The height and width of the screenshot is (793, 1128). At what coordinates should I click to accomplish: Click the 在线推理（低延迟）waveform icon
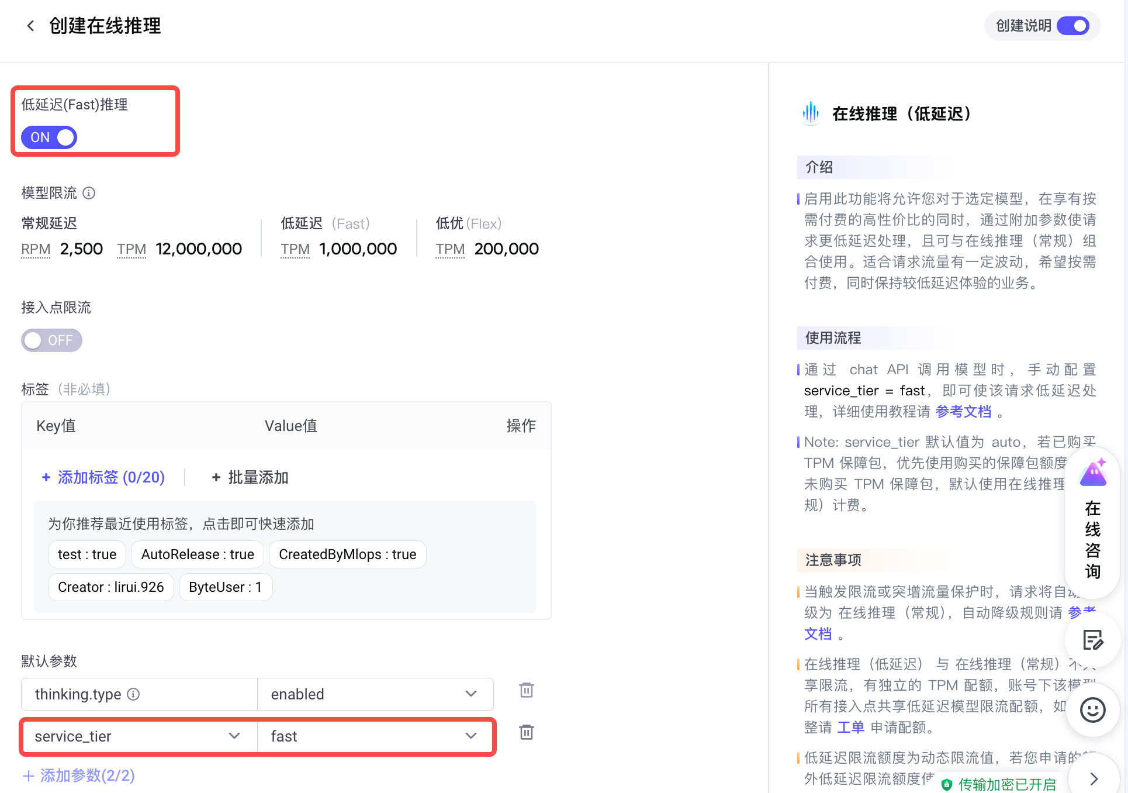[x=811, y=113]
